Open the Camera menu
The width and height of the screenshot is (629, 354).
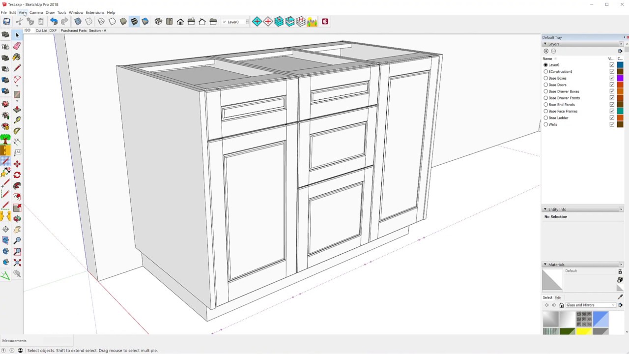tap(36, 12)
